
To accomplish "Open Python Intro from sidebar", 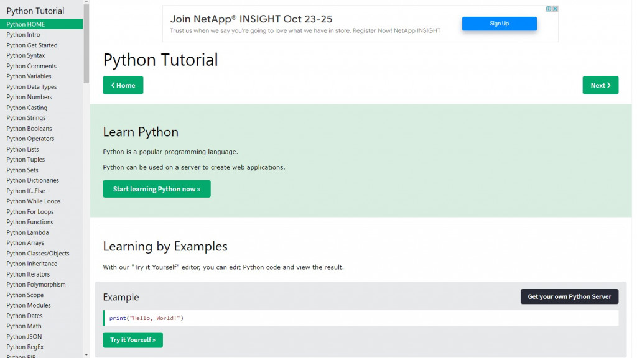I will pyautogui.click(x=23, y=35).
